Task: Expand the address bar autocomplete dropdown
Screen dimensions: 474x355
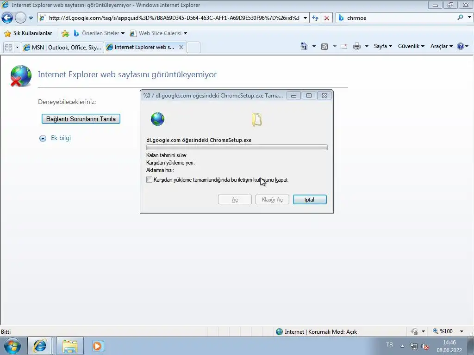Action: tap(305, 18)
